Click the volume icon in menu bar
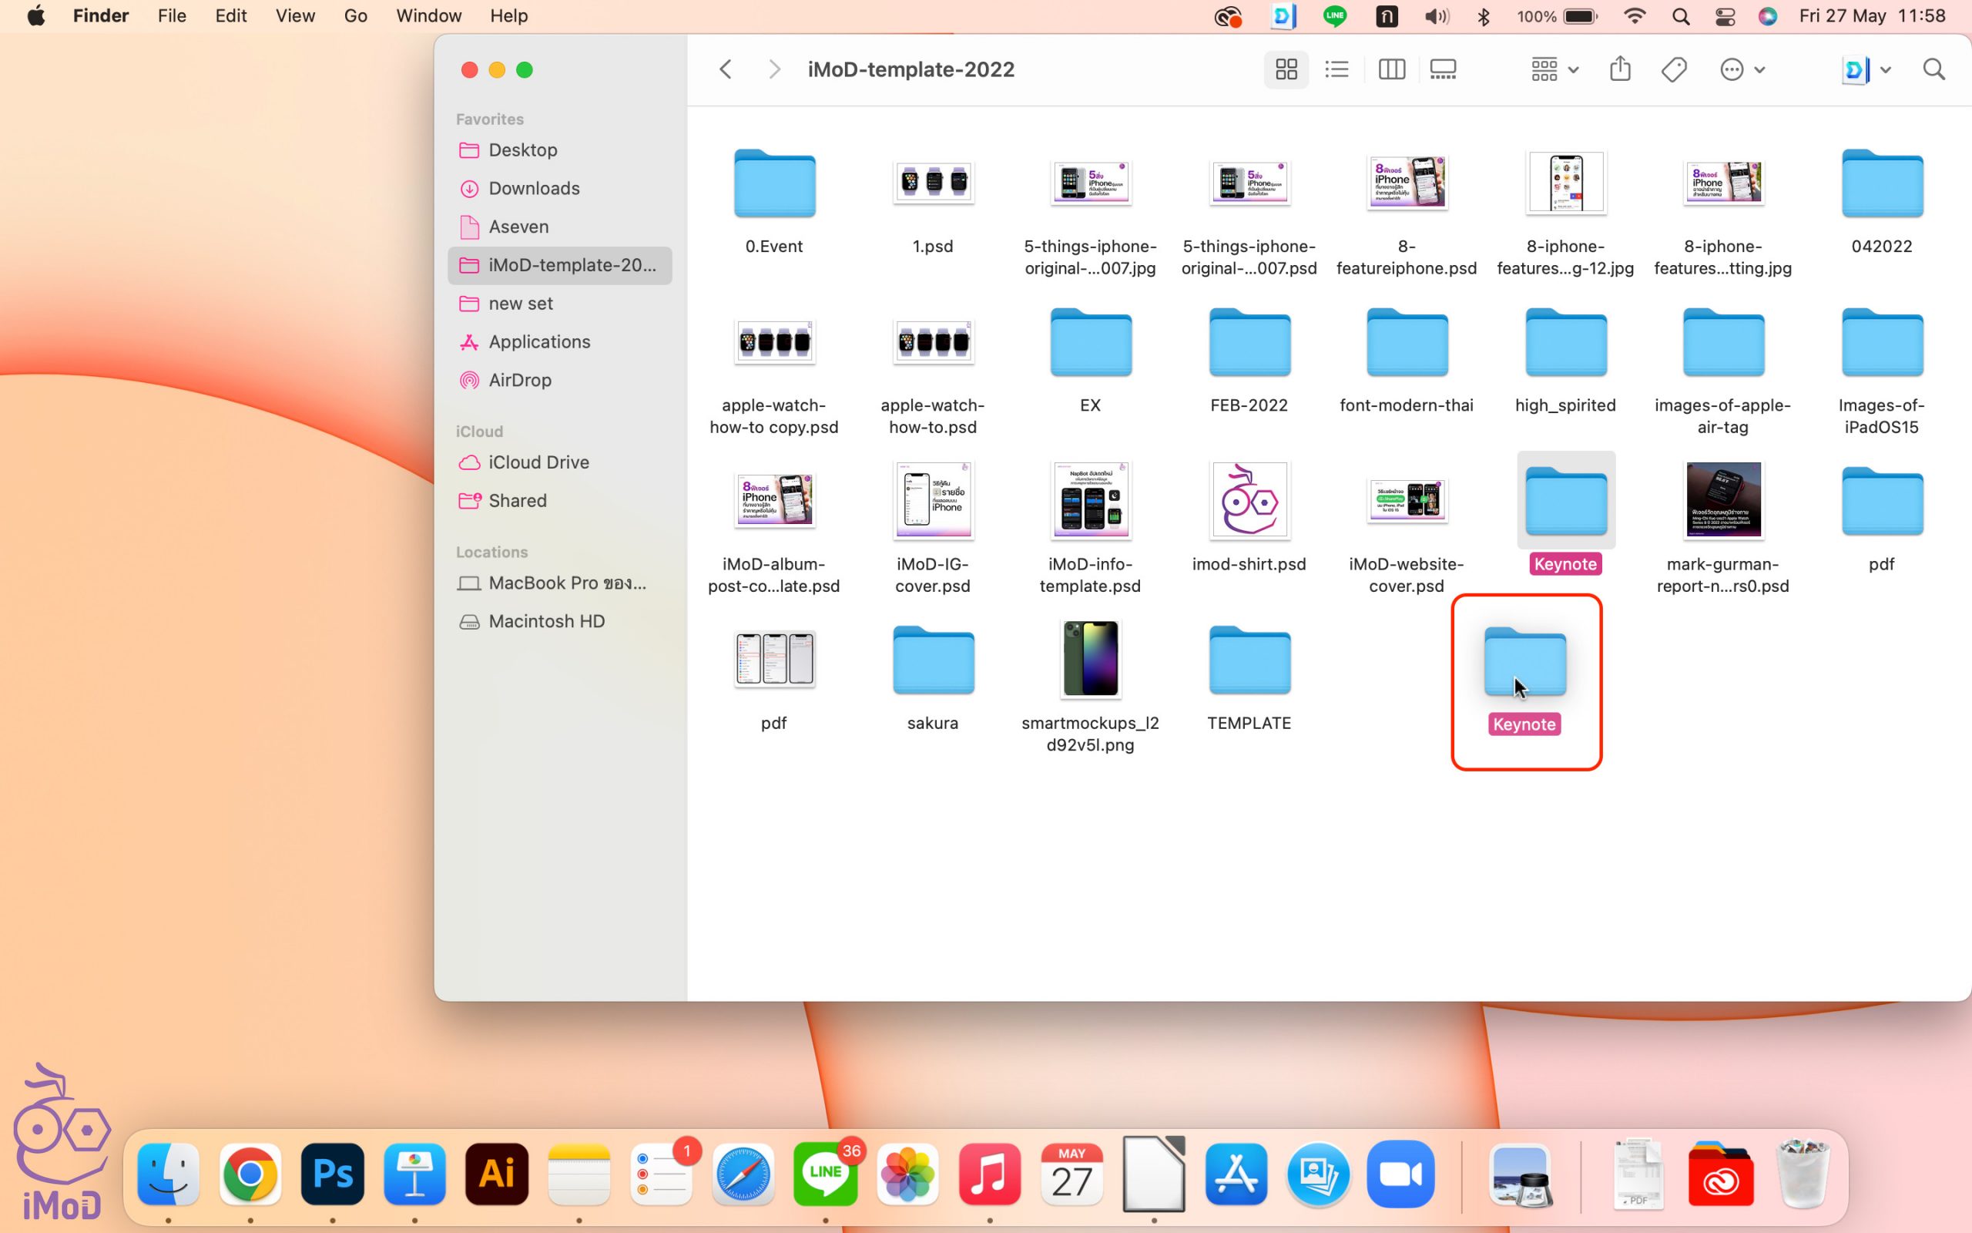1972x1233 pixels. 1436,16
